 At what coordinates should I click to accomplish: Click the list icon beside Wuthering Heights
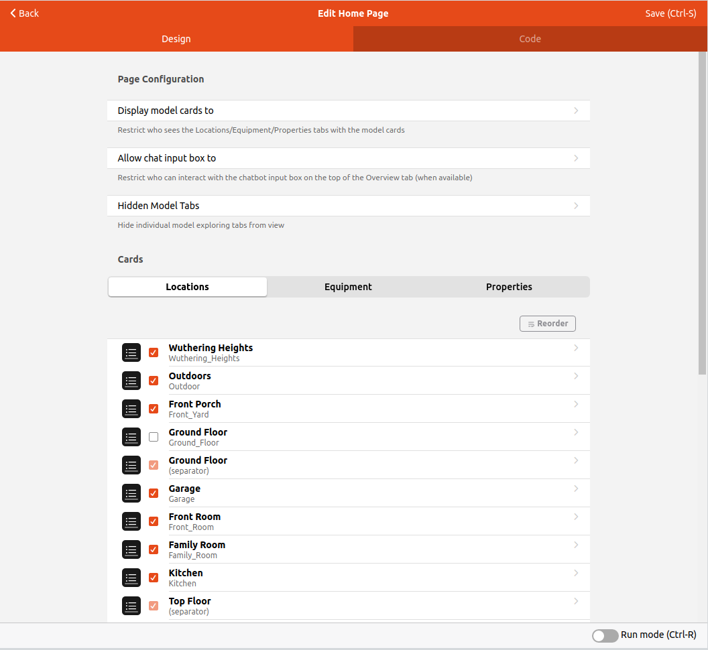[131, 352]
